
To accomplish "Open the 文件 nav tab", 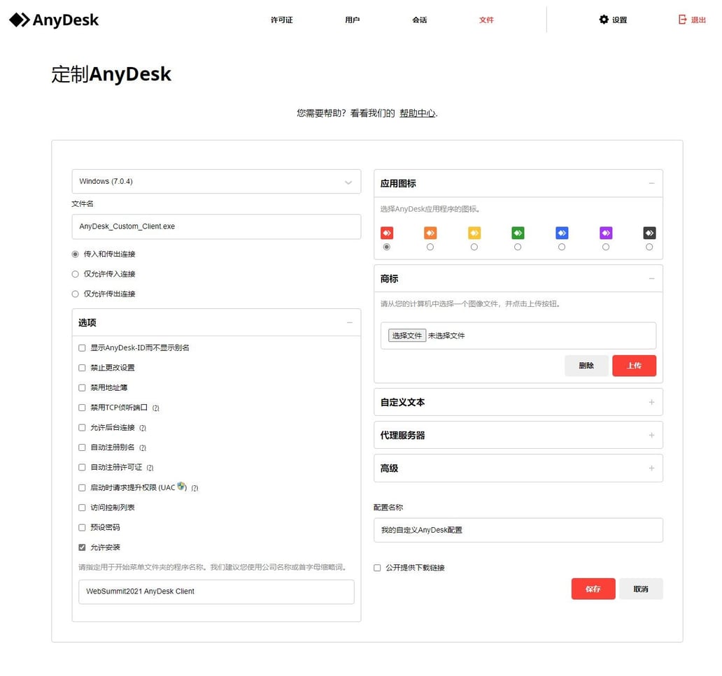I will click(x=486, y=20).
